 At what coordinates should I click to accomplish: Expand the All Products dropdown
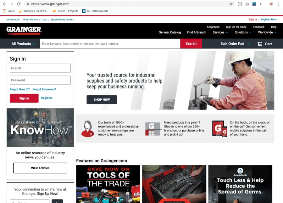(23, 44)
